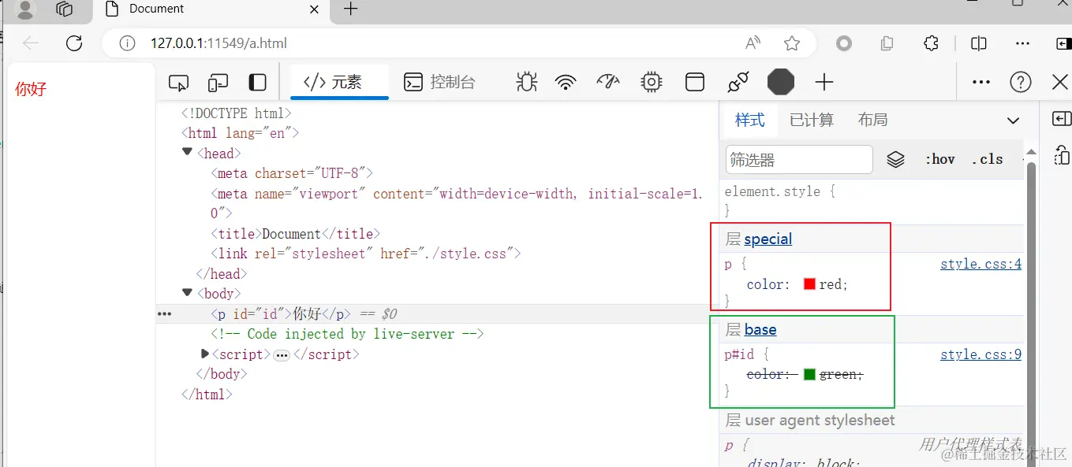Open the base layer link

coord(760,330)
